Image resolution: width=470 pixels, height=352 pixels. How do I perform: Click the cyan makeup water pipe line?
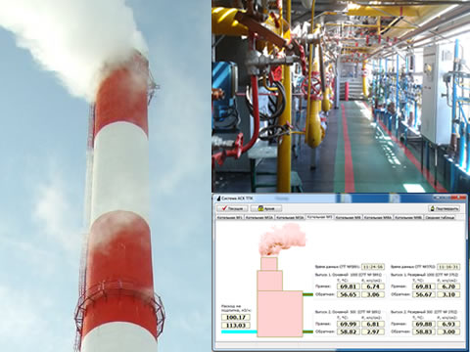(x=239, y=331)
